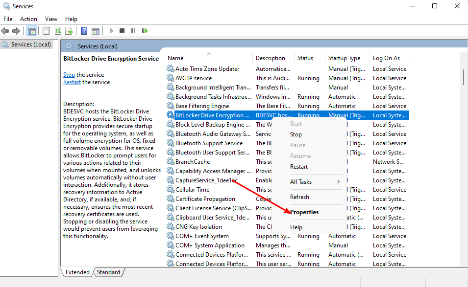Click the gear icon beside COM+ Event System

[x=171, y=236]
